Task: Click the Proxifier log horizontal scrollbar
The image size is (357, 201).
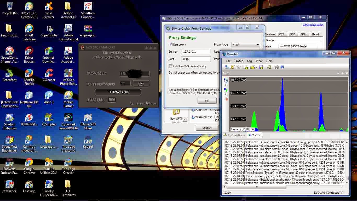Action: [284, 187]
